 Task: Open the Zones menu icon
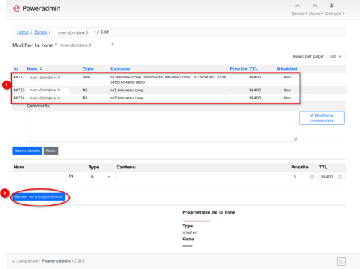(x=297, y=5)
